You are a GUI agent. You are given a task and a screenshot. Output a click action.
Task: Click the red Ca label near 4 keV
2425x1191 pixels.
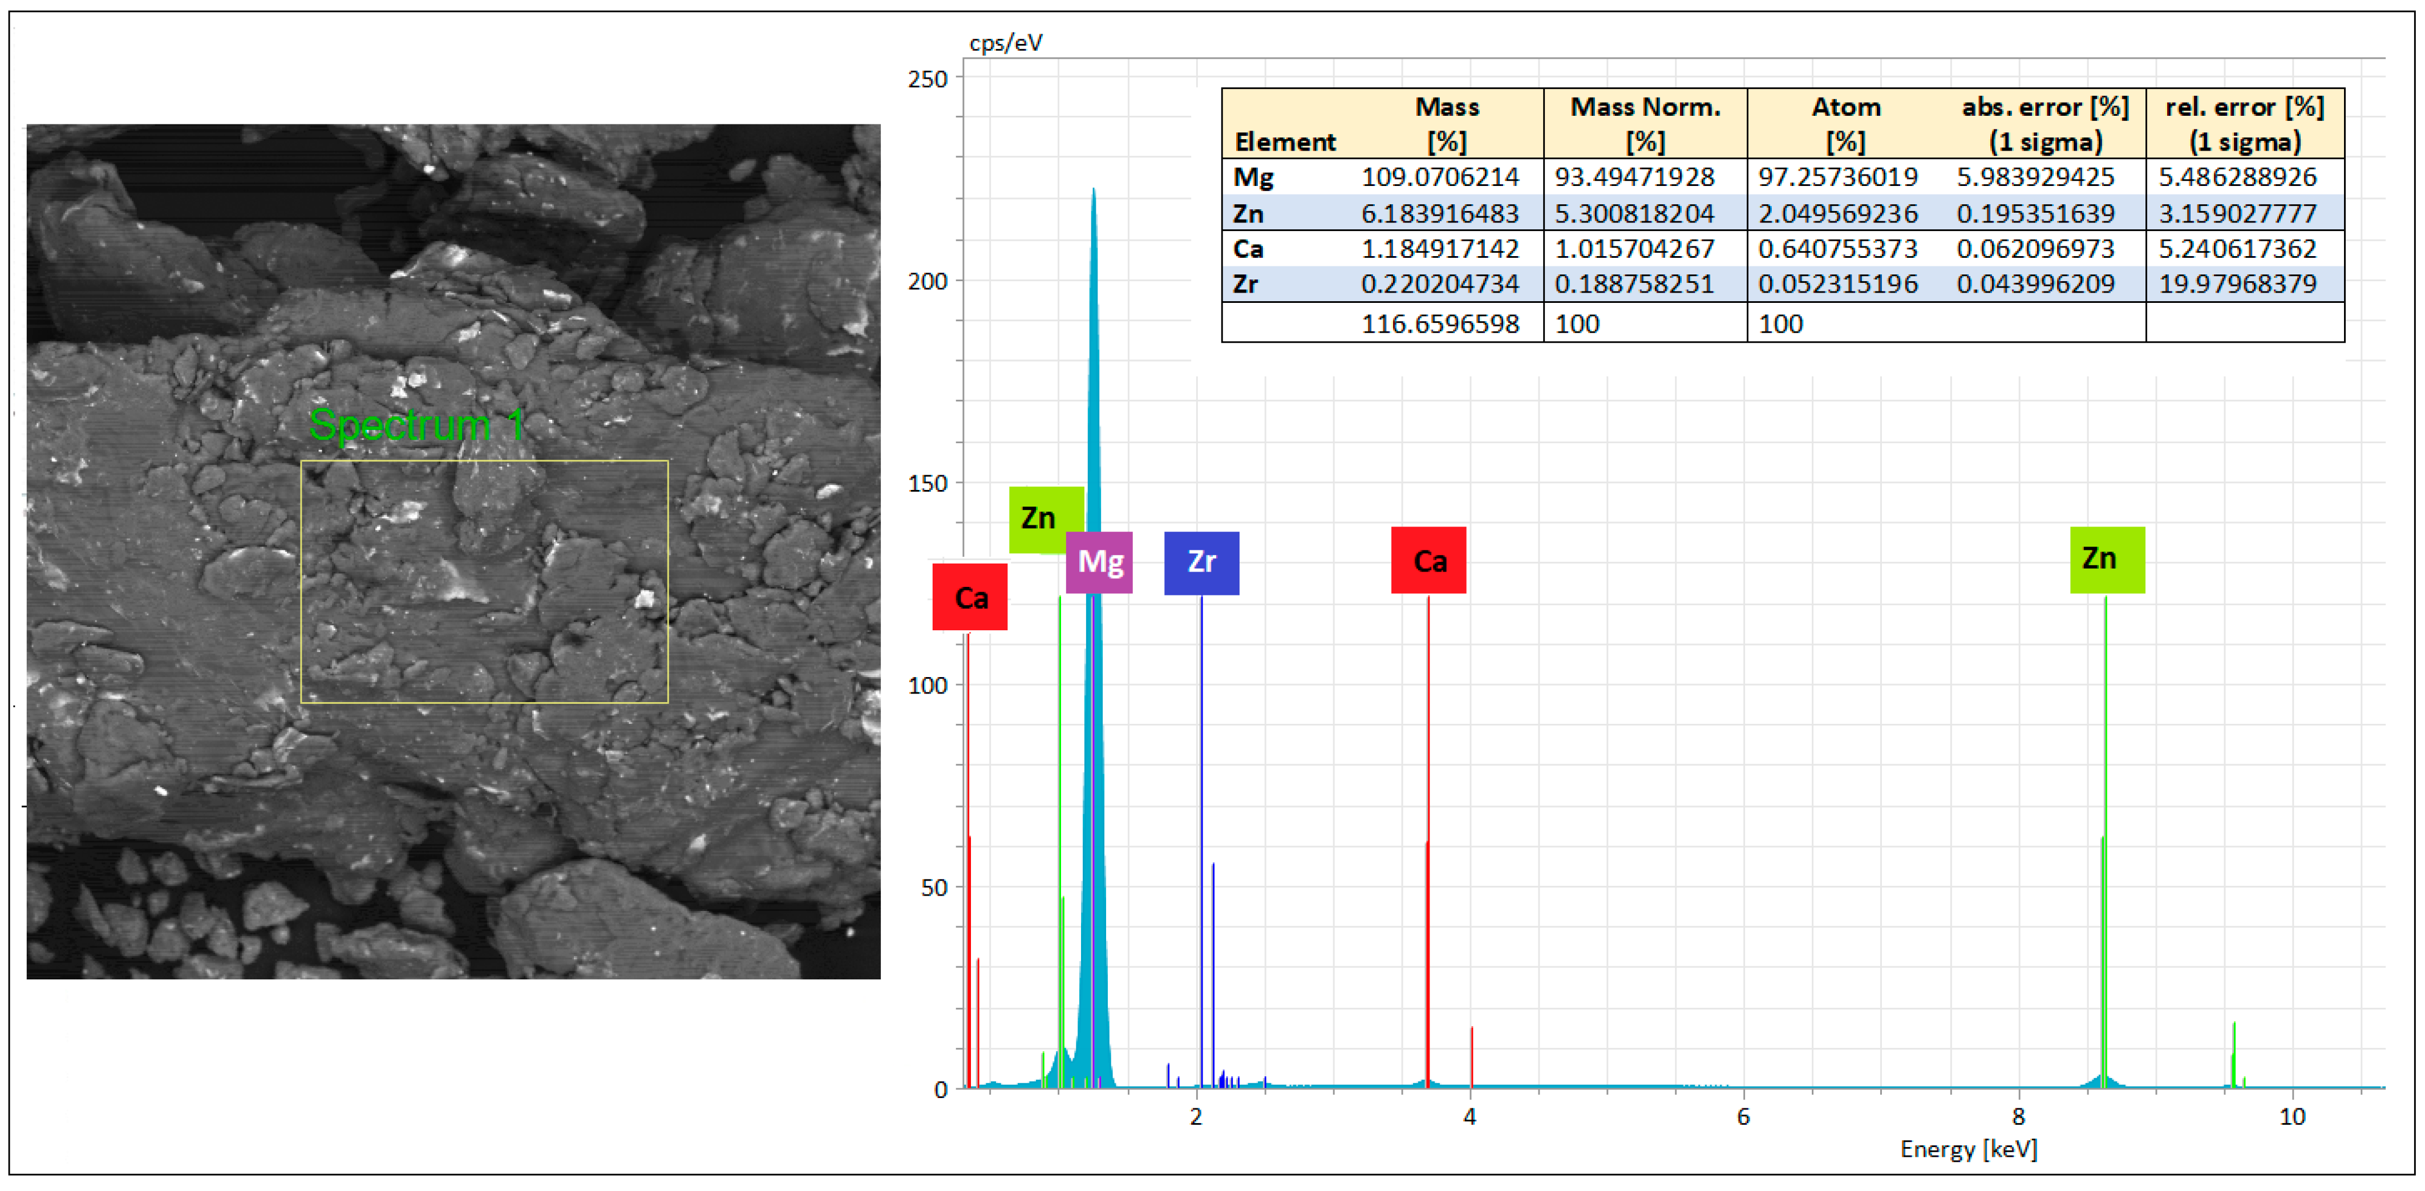[1428, 561]
